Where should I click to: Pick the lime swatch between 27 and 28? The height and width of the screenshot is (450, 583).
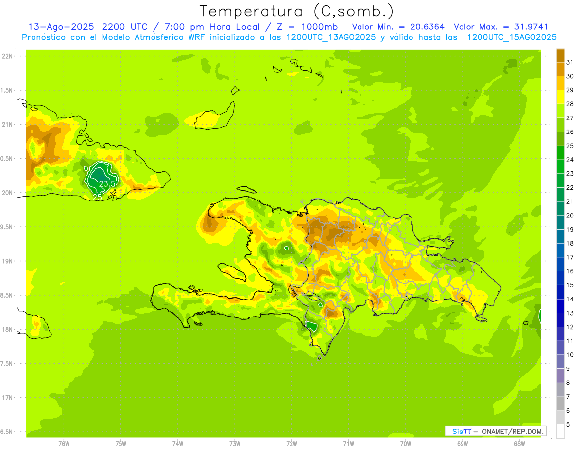(560, 111)
